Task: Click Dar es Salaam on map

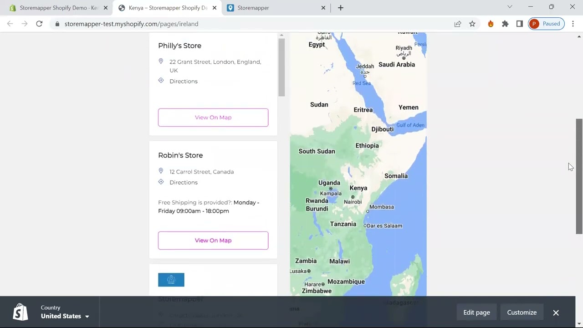Action: 384,225
